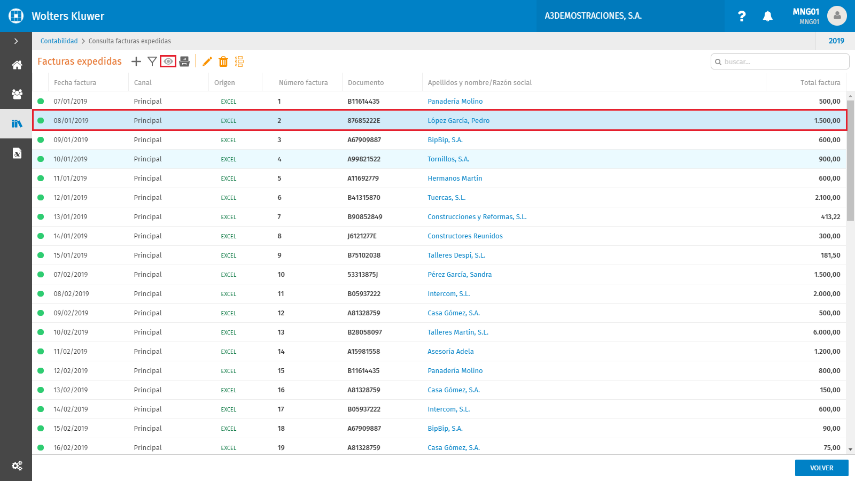
Task: Click the green status dot of 10/01/2019 row
Action: pos(41,159)
